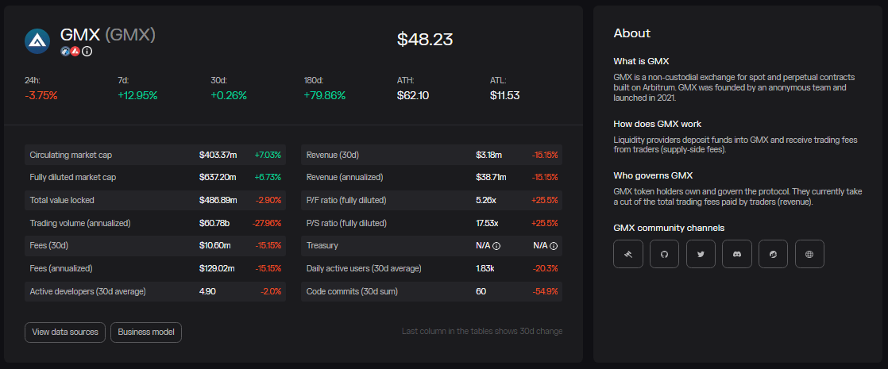Click the P/S ratio (fully diluted) label
Viewport: 888px width, 369px height.
click(x=346, y=223)
